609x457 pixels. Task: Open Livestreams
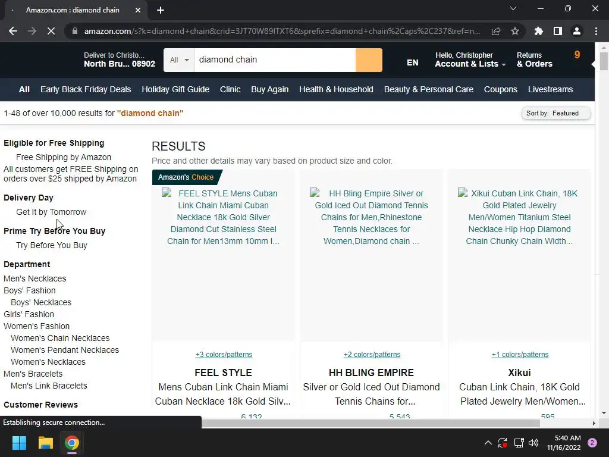coord(550,89)
